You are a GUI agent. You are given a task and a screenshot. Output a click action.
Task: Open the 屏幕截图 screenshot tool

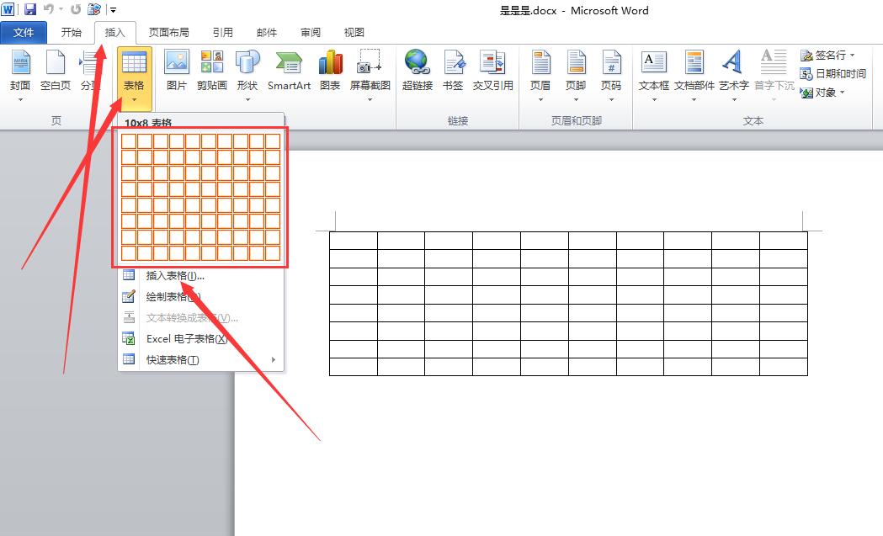(370, 71)
